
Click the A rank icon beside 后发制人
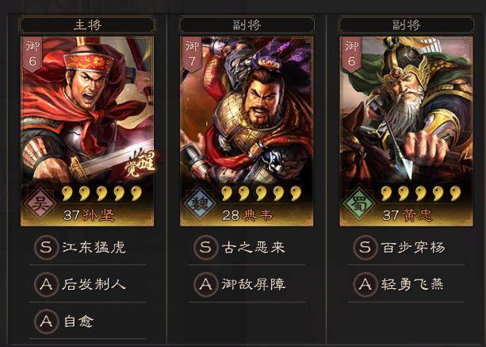[x=47, y=284]
